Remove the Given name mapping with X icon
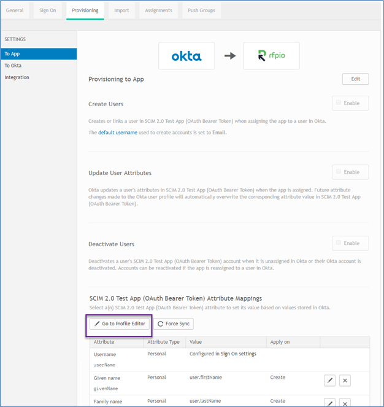 tap(345, 381)
